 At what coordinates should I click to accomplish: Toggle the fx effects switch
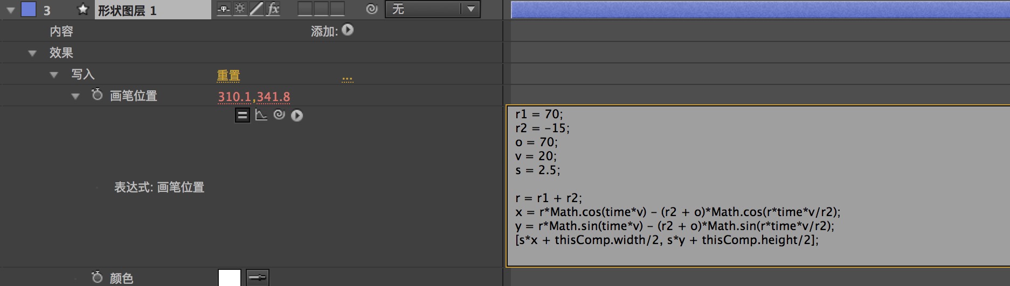pyautogui.click(x=273, y=9)
